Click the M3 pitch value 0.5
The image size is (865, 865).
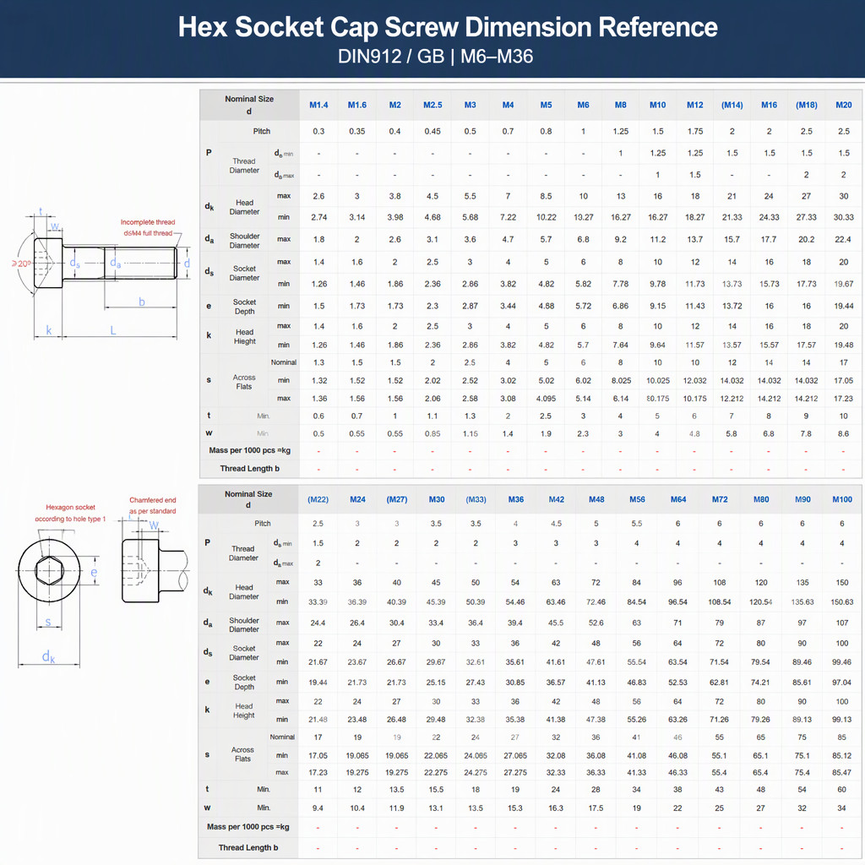coord(470,131)
